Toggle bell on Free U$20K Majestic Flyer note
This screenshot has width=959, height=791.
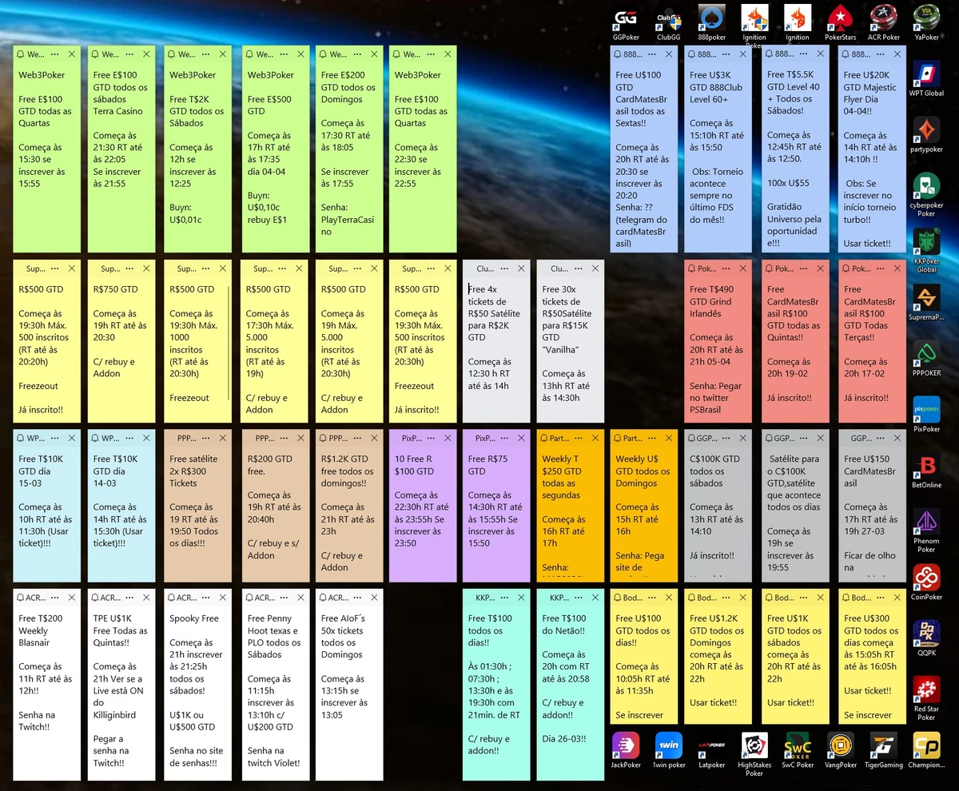845,54
